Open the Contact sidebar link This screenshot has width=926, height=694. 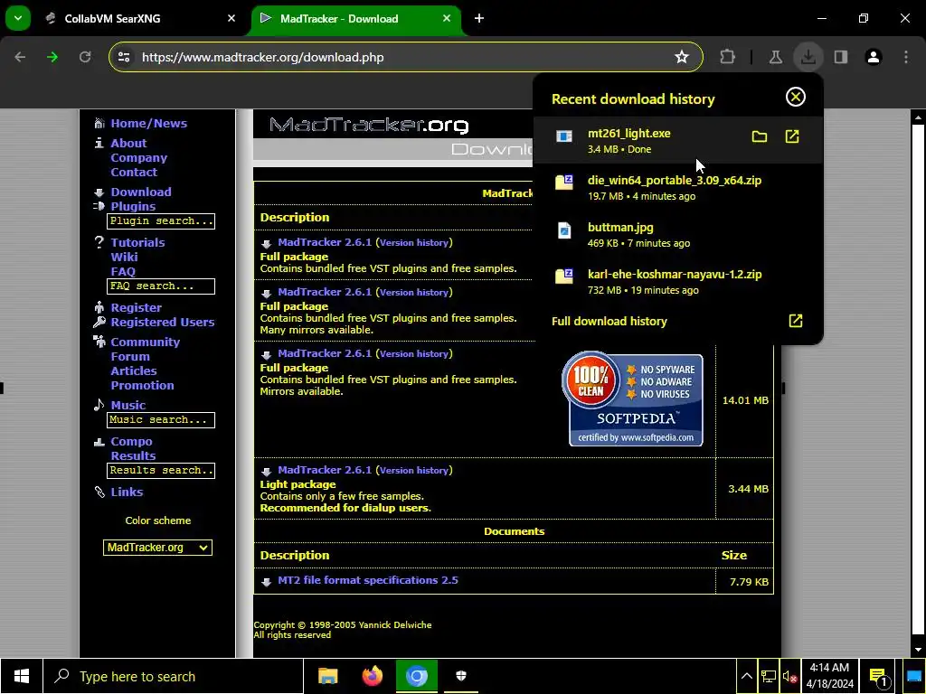coord(134,173)
